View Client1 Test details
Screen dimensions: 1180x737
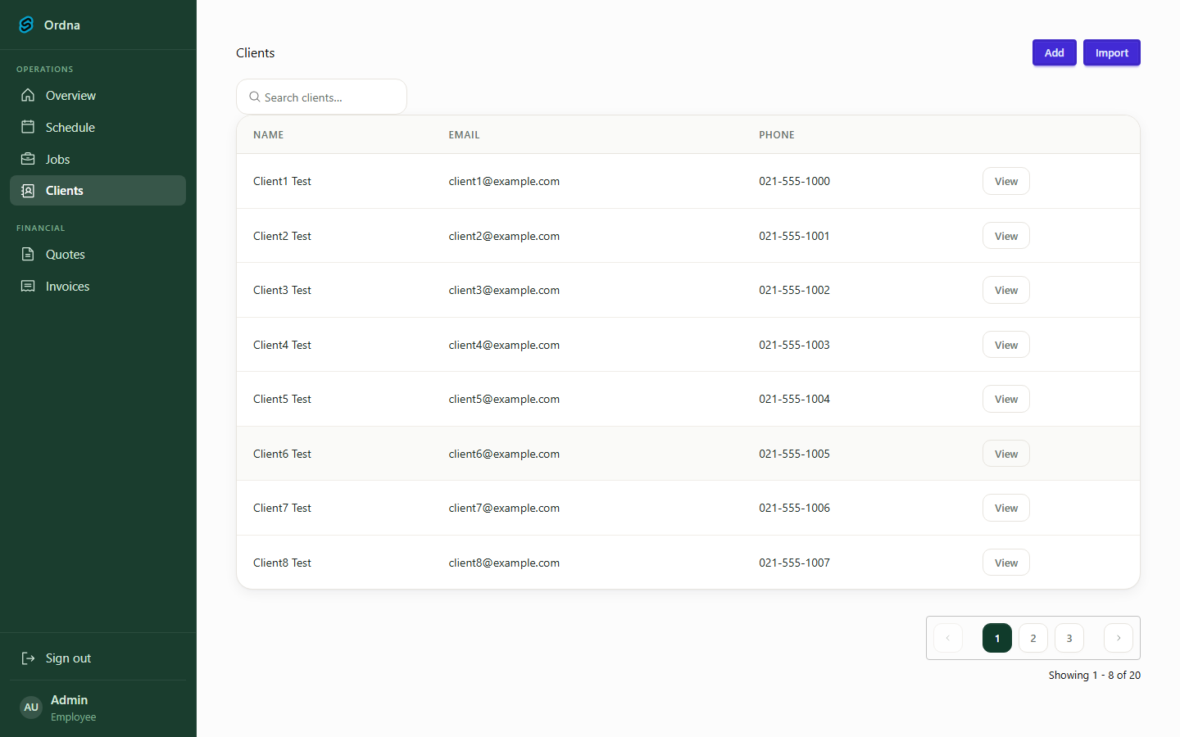coord(1006,181)
